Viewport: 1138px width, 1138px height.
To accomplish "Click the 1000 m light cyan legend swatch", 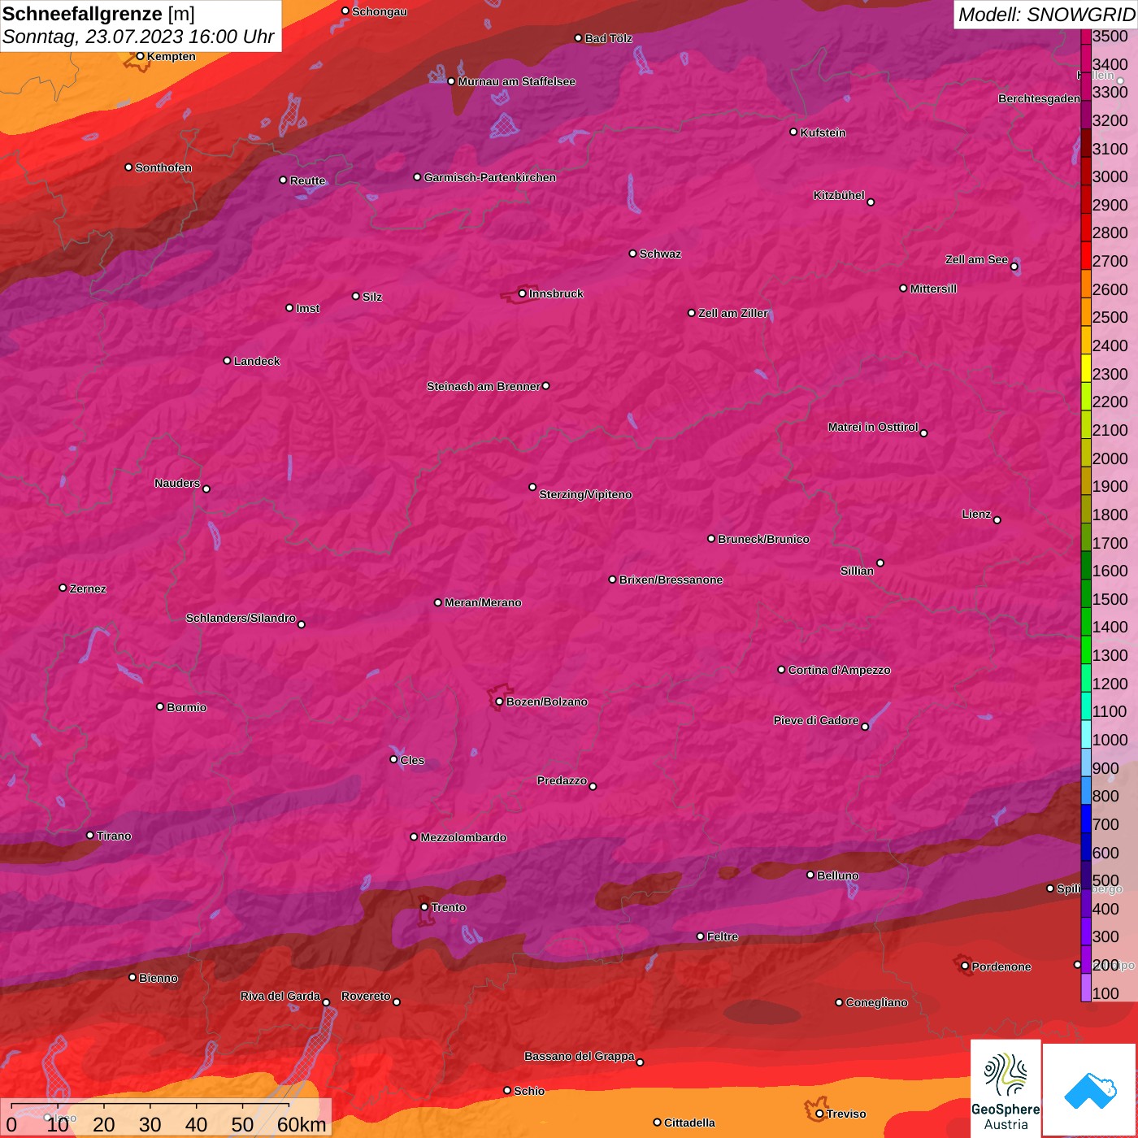I will (x=1086, y=734).
